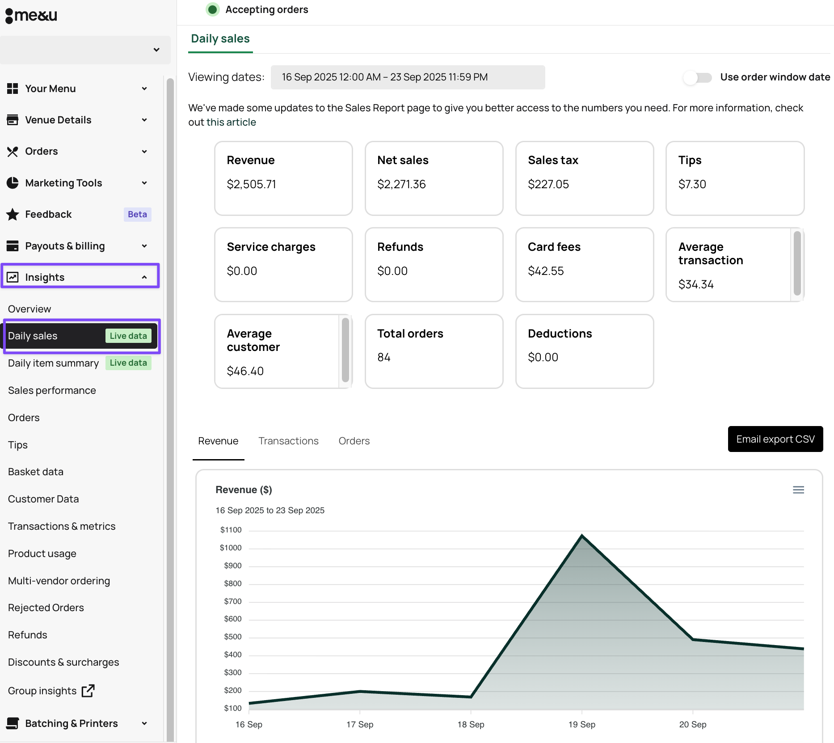Open the venue selector dropdown
Viewport: 834px width, 743px height.
(x=85, y=50)
